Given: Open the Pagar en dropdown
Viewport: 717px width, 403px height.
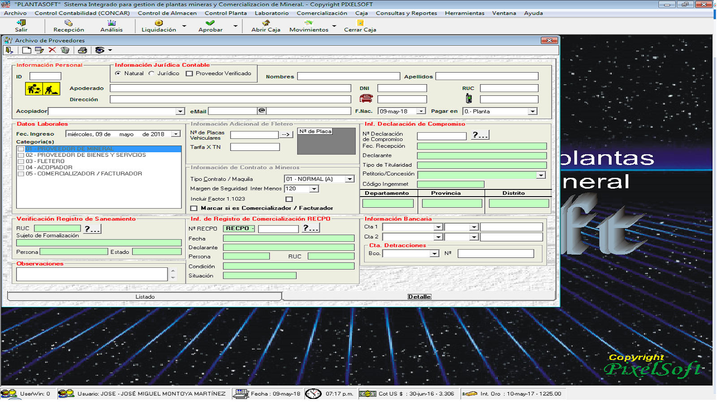Looking at the screenshot, I should (532, 111).
